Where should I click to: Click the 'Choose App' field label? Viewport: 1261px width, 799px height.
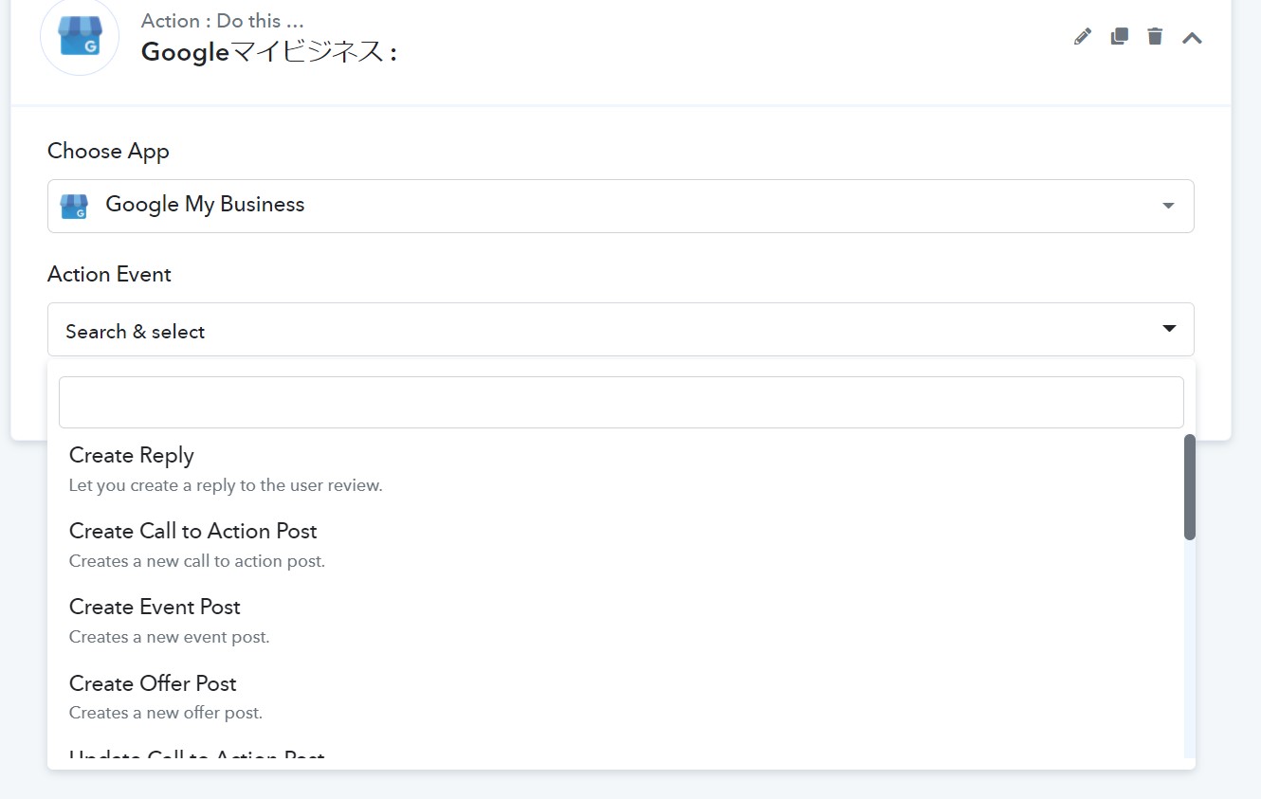108,152
